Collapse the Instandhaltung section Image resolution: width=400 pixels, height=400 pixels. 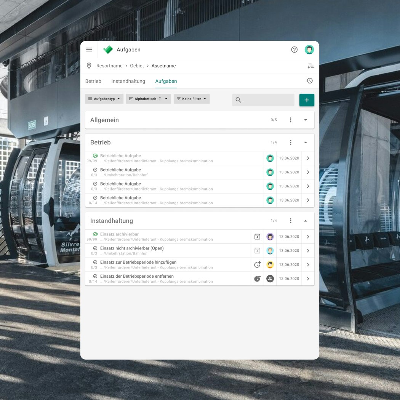(305, 221)
